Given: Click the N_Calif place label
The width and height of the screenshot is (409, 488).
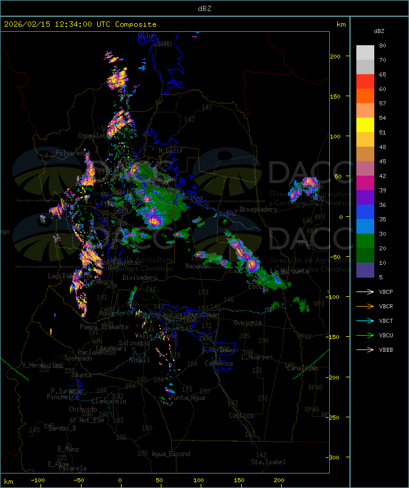Looking at the screenshot, I should point(171,151).
